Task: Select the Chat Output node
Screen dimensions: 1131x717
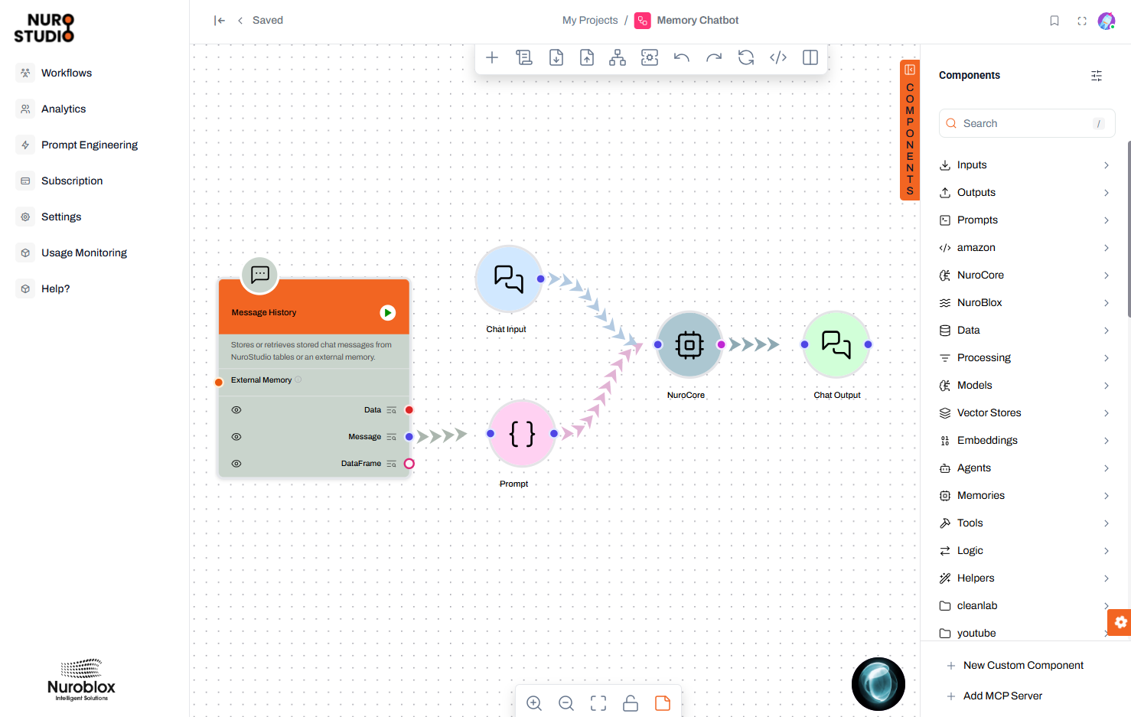Action: tap(836, 345)
